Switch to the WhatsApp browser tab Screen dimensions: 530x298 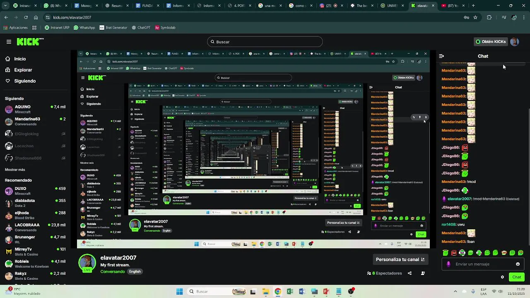[x=55, y=6]
